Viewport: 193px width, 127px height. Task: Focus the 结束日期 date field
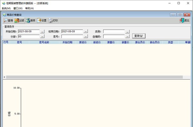(72, 32)
